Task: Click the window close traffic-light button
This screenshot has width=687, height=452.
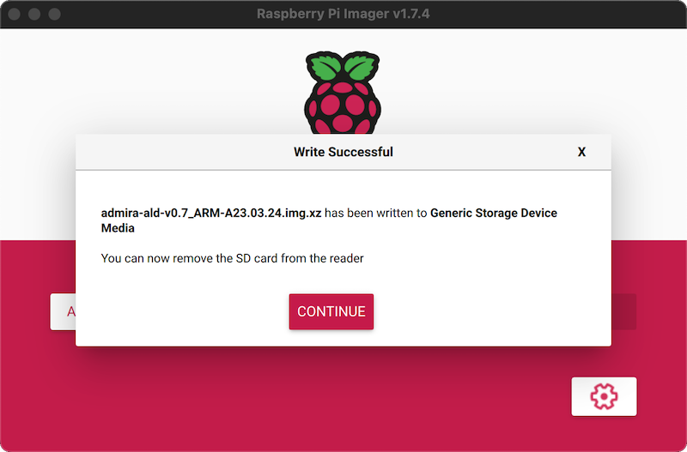Action: pos(16,15)
